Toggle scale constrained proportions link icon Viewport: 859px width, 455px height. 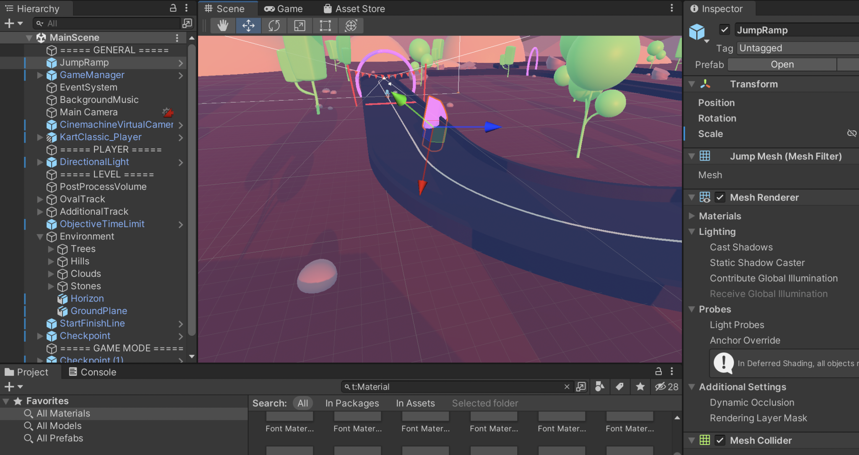pos(851,133)
